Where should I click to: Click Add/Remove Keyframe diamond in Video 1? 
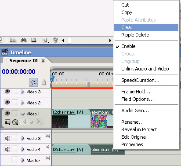pos(31,122)
